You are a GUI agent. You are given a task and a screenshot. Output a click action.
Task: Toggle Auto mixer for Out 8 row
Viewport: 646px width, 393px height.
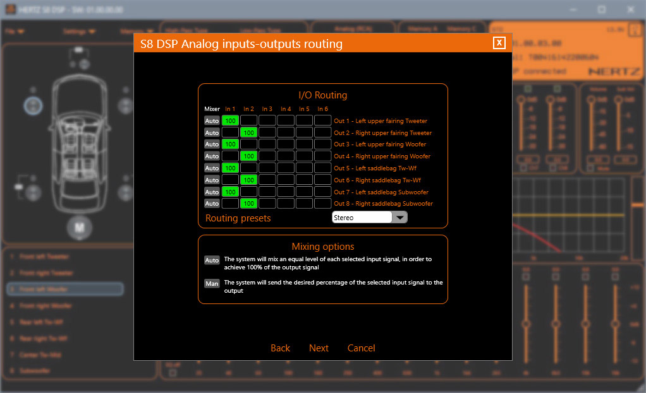click(x=212, y=203)
